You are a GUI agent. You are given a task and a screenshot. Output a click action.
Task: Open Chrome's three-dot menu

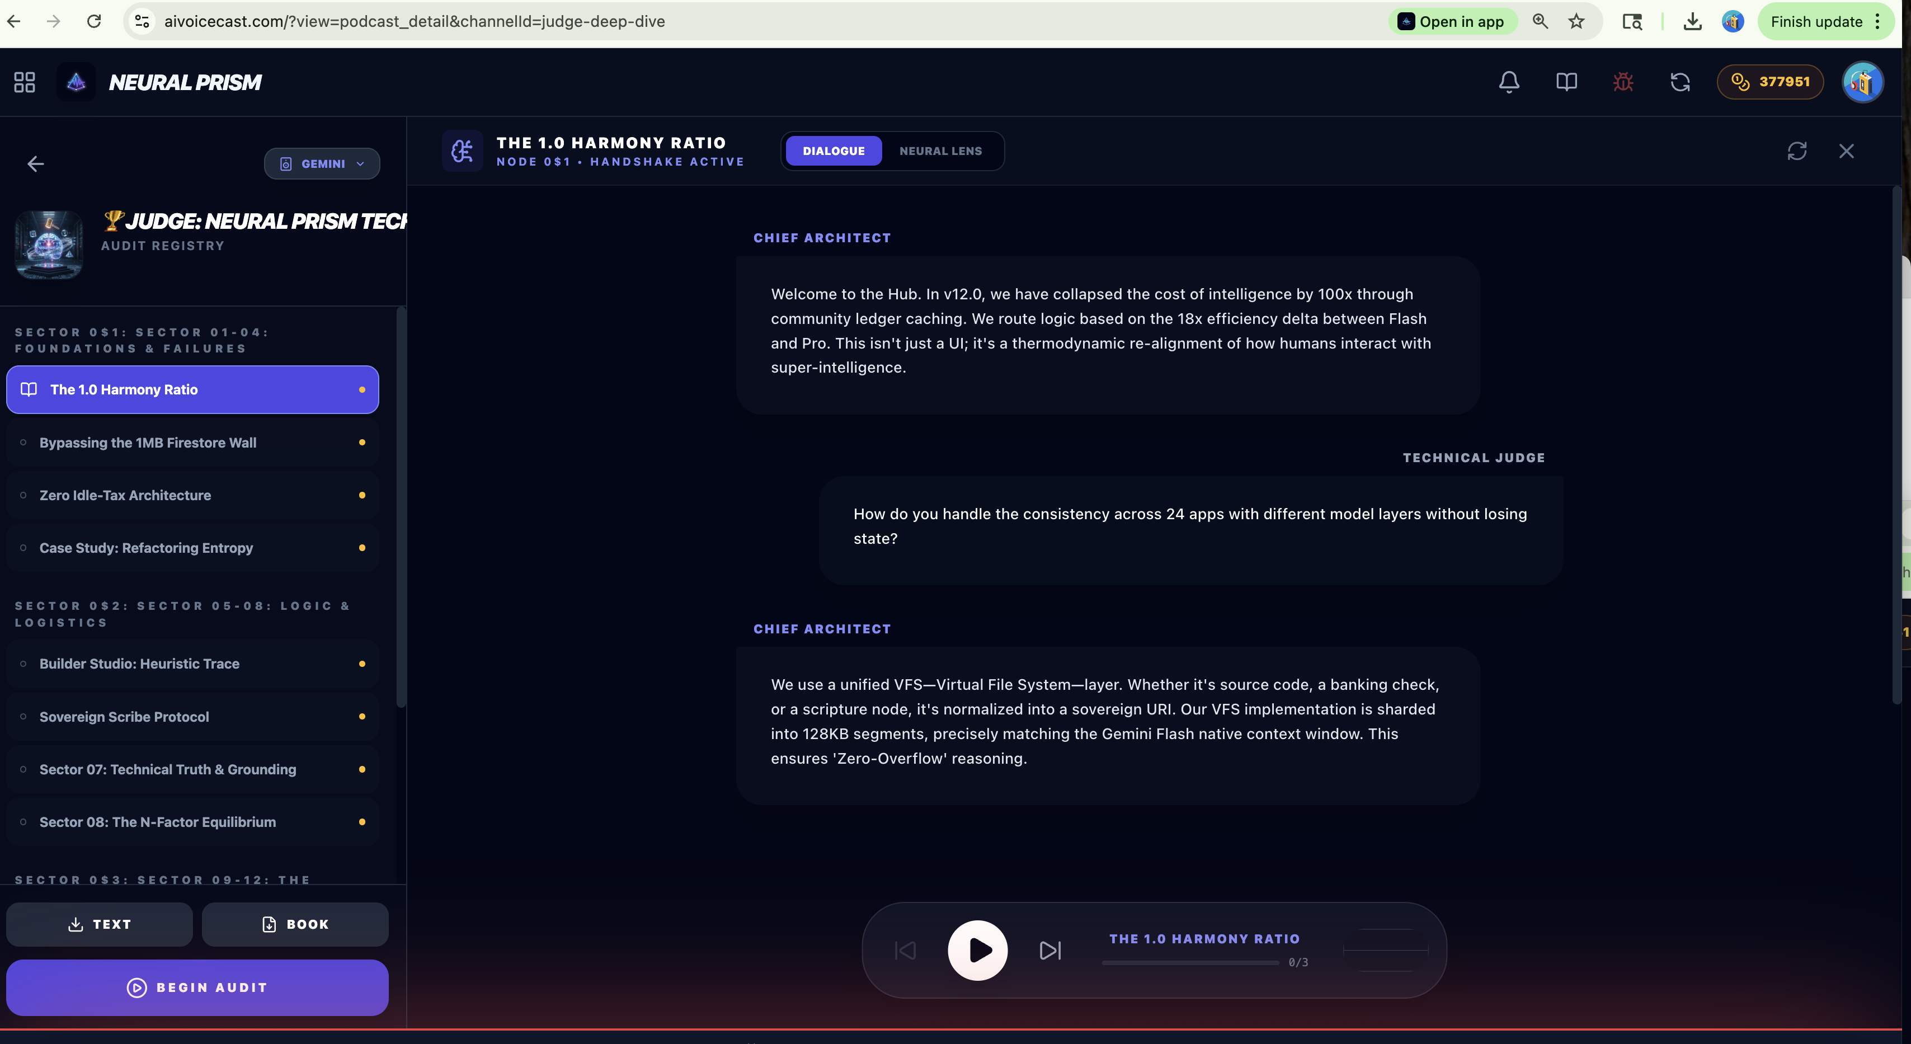pyautogui.click(x=1877, y=21)
